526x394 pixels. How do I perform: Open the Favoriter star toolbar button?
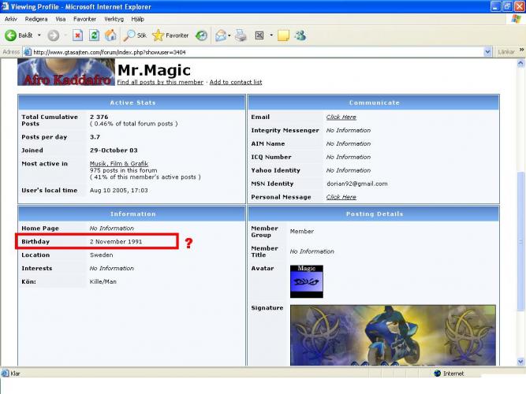(x=170, y=35)
